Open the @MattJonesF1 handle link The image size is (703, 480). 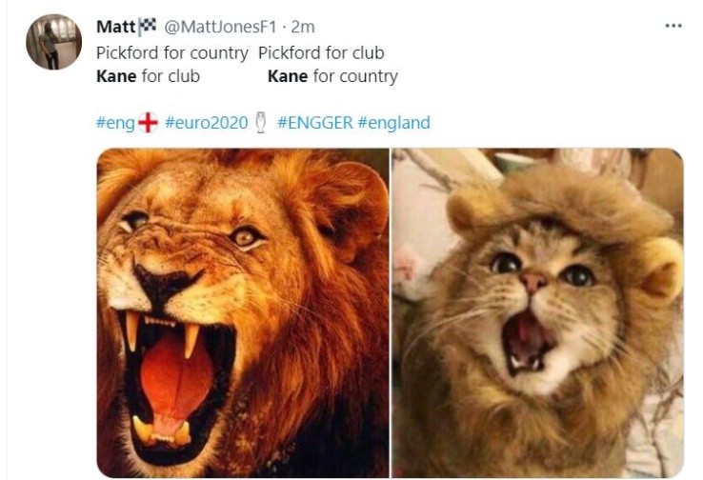221,28
